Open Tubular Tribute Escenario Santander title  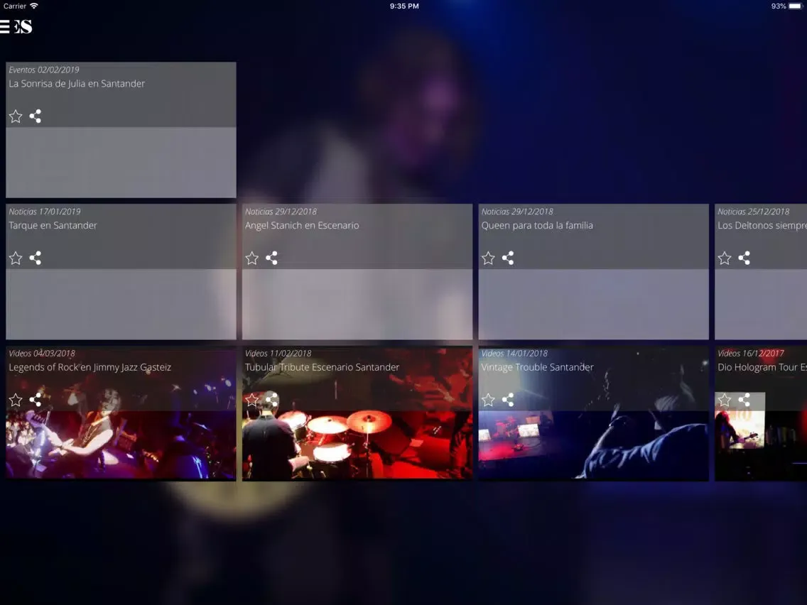pyautogui.click(x=322, y=367)
